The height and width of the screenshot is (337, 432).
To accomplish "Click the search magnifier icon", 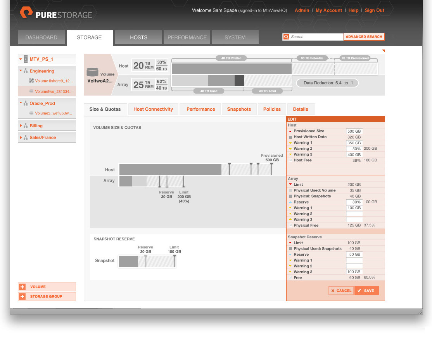I will 286,37.
